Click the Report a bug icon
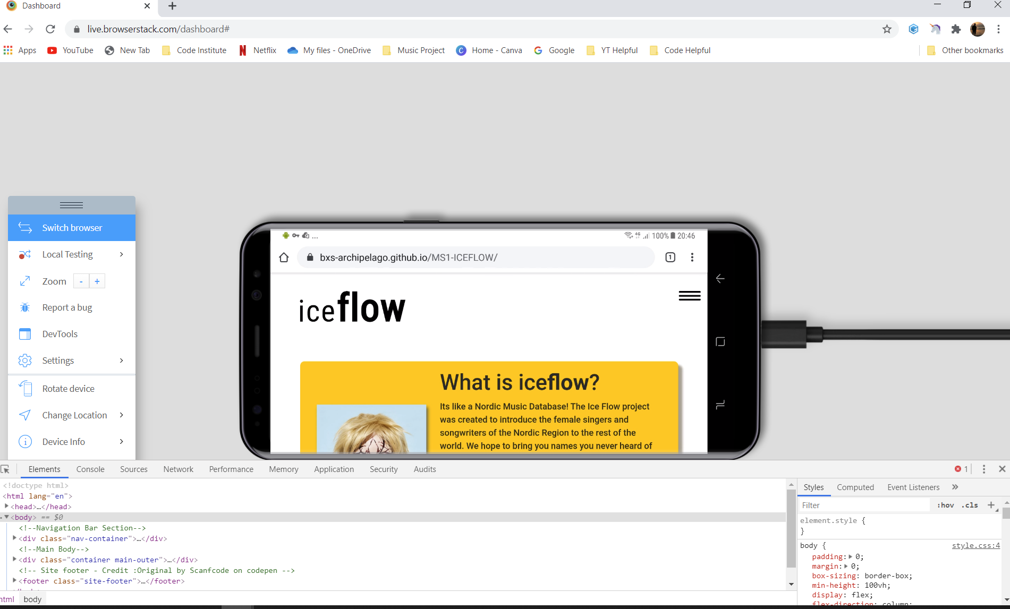 (x=25, y=307)
